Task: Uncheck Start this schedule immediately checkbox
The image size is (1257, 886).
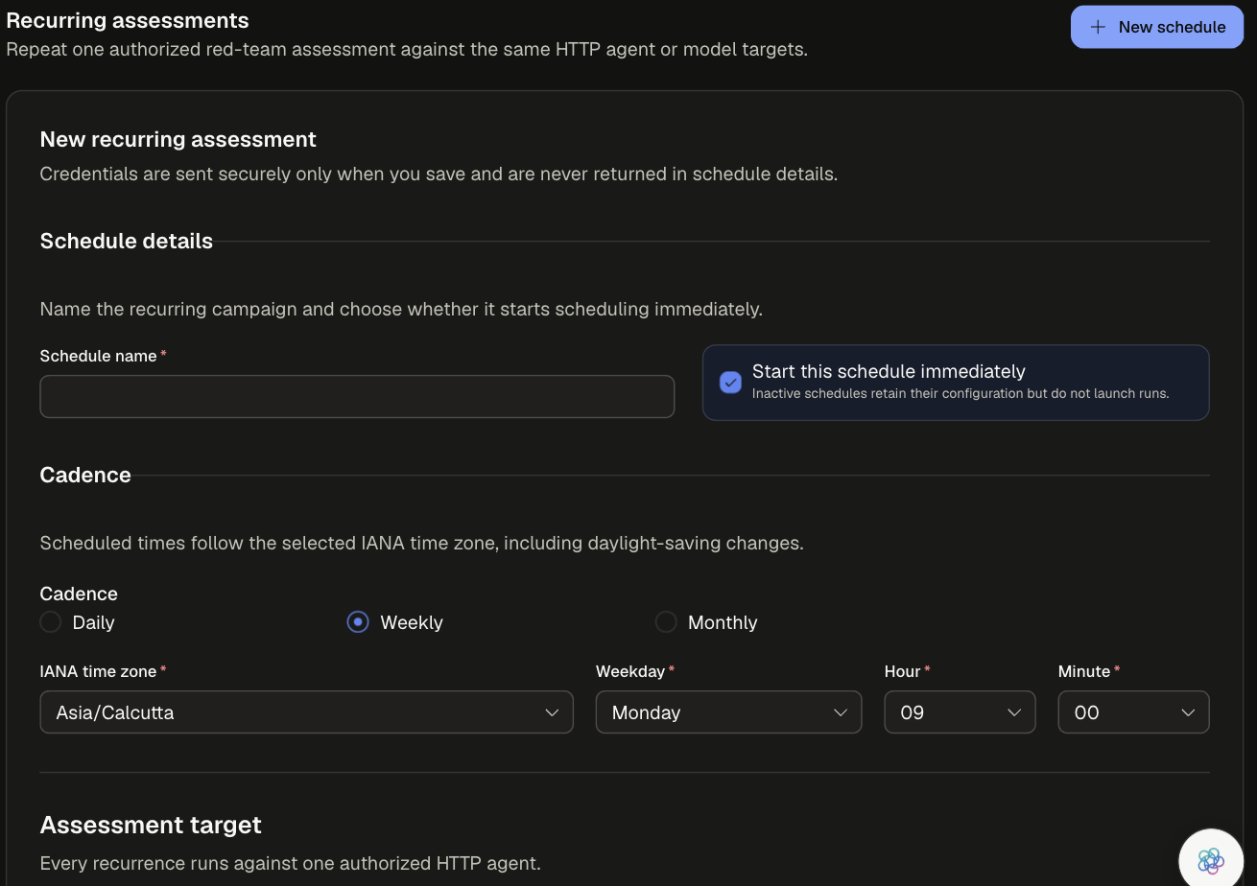Action: [730, 383]
